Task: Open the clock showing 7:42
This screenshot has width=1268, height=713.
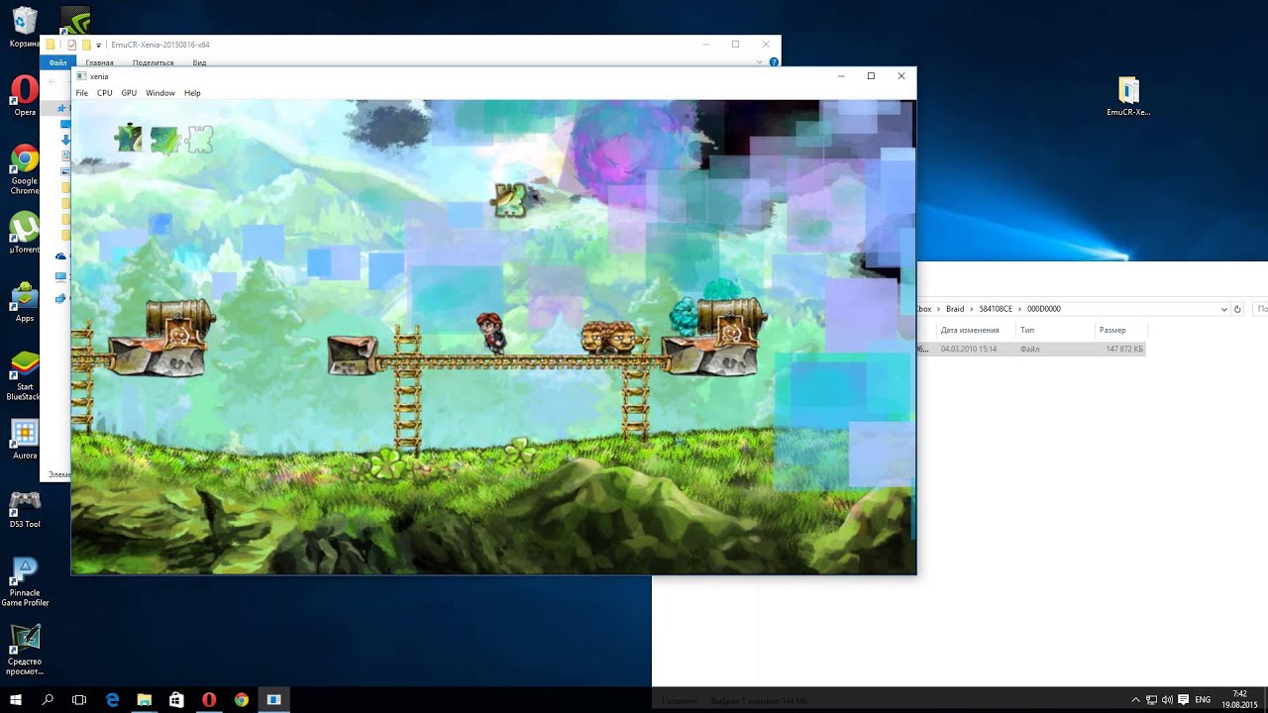Action: 1239,699
